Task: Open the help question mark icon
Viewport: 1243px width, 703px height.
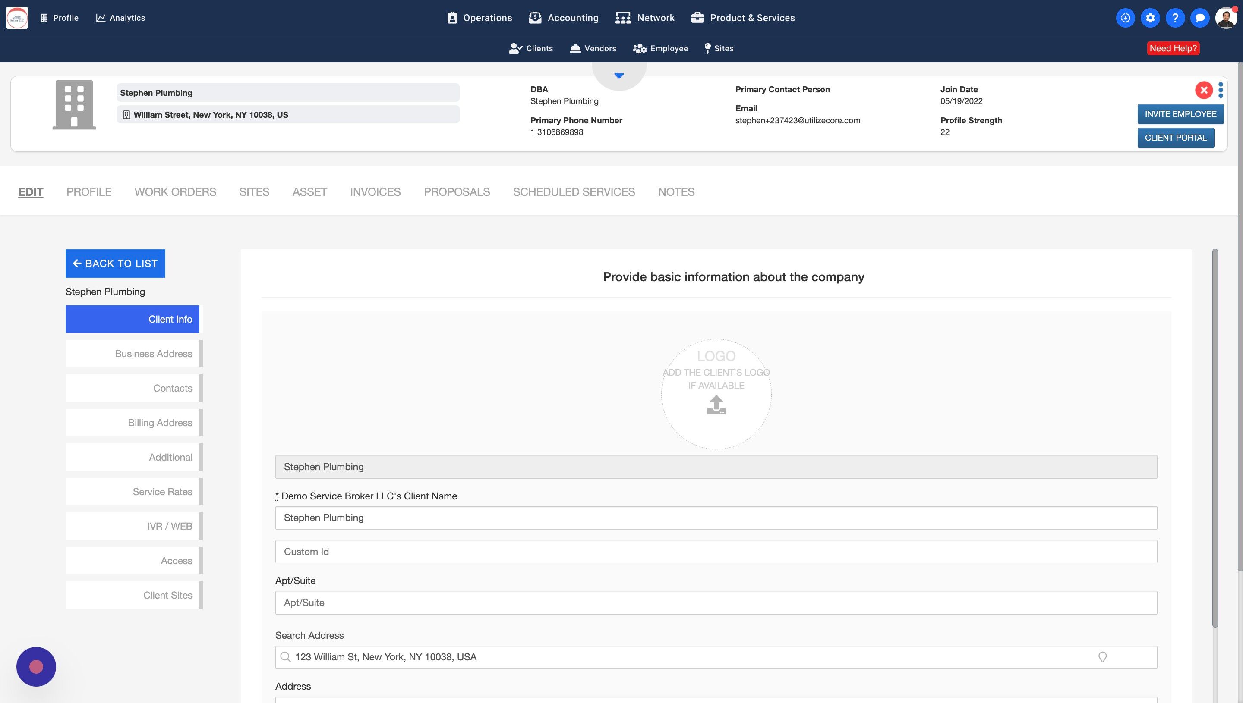Action: point(1175,18)
